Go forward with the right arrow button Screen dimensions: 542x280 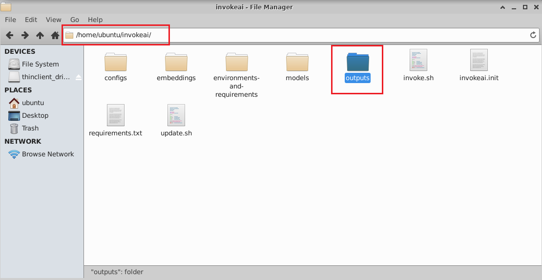tap(25, 35)
